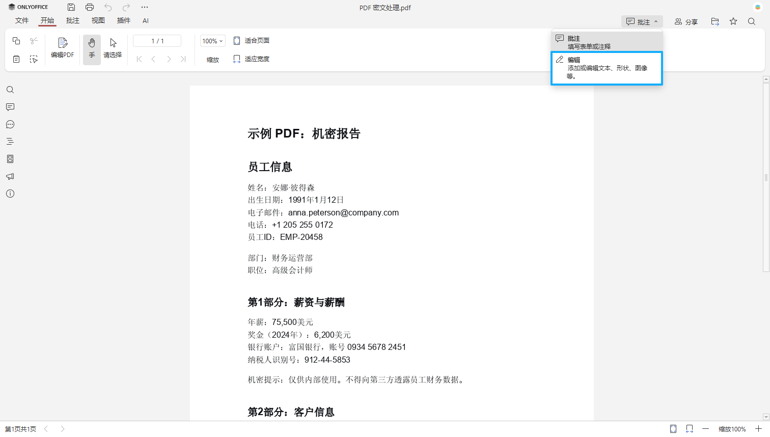Open the 分享 sharing options
This screenshot has height=437, width=770.
click(686, 21)
